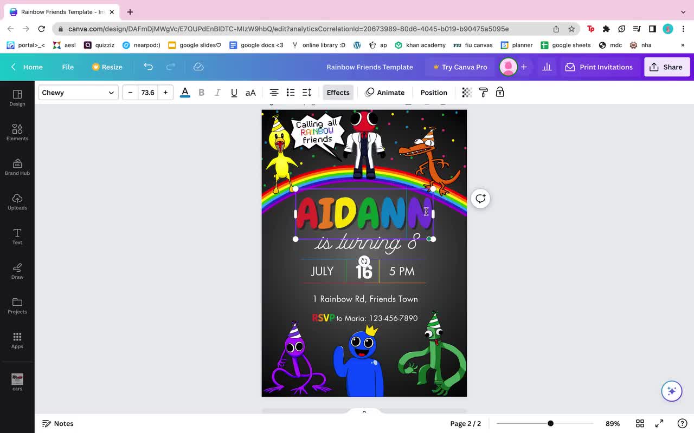This screenshot has width=694, height=433.
Task: Open the transparency control
Action: point(467,93)
